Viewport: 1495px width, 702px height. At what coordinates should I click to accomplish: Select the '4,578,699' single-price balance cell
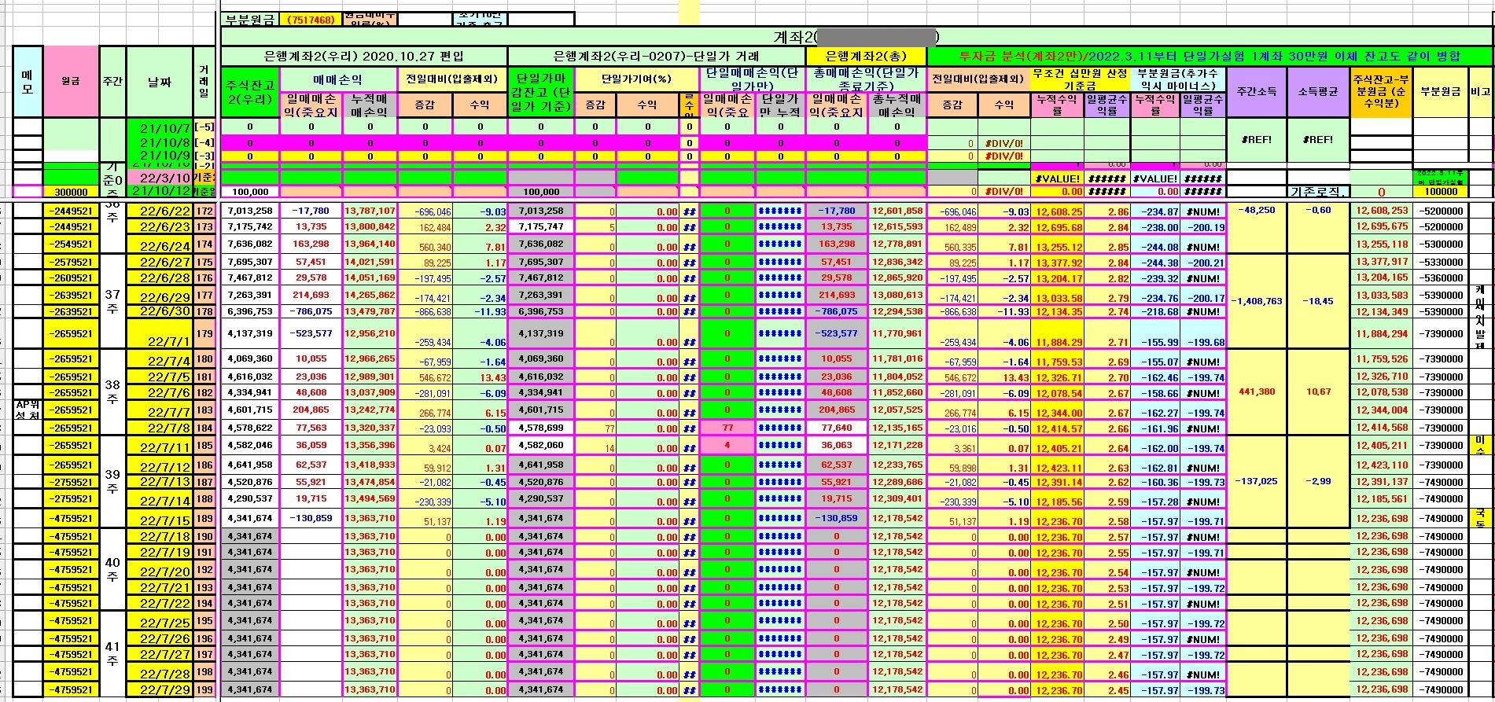541,428
